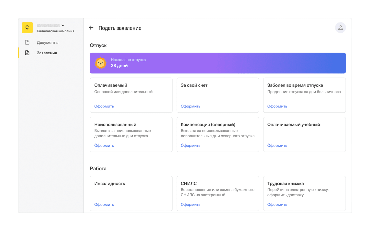Click the back arrow icon
This screenshot has width=370, height=231.
click(x=91, y=28)
